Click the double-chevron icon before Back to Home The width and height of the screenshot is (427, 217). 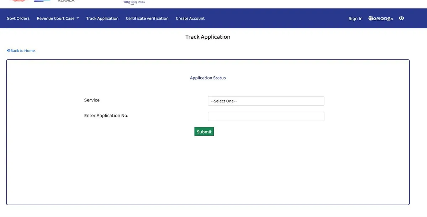click(x=8, y=50)
